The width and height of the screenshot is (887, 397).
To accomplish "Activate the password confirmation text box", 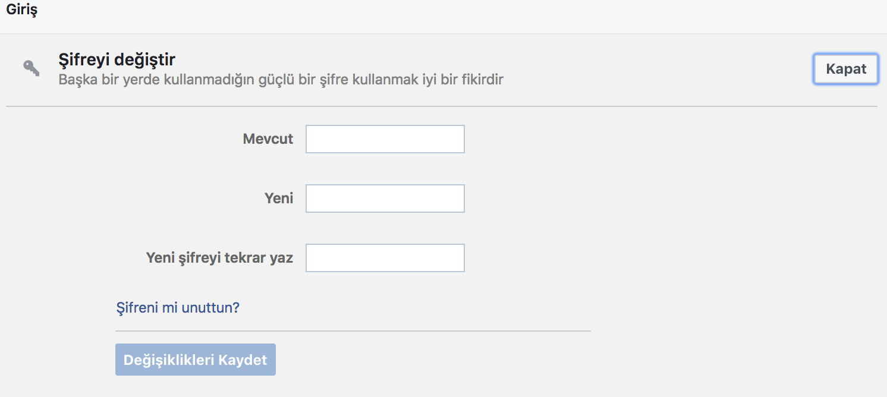I will coord(385,258).
